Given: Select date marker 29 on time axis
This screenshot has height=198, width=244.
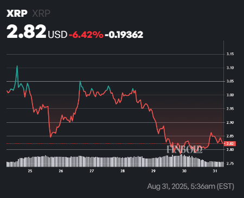Looking at the screenshot, I should (x=153, y=171).
